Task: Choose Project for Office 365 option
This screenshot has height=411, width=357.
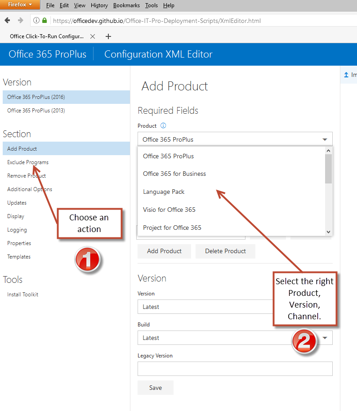Action: coord(231,228)
